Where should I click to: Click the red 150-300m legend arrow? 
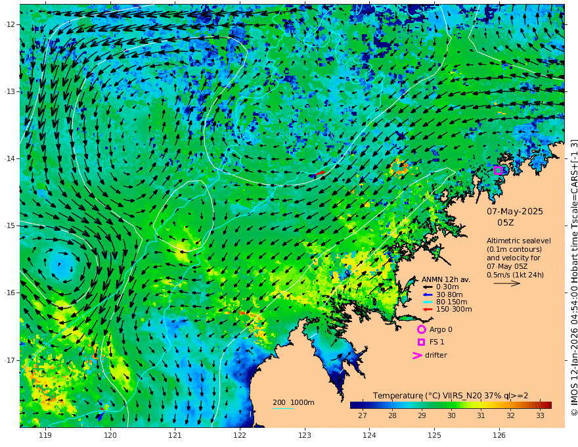[x=427, y=309]
